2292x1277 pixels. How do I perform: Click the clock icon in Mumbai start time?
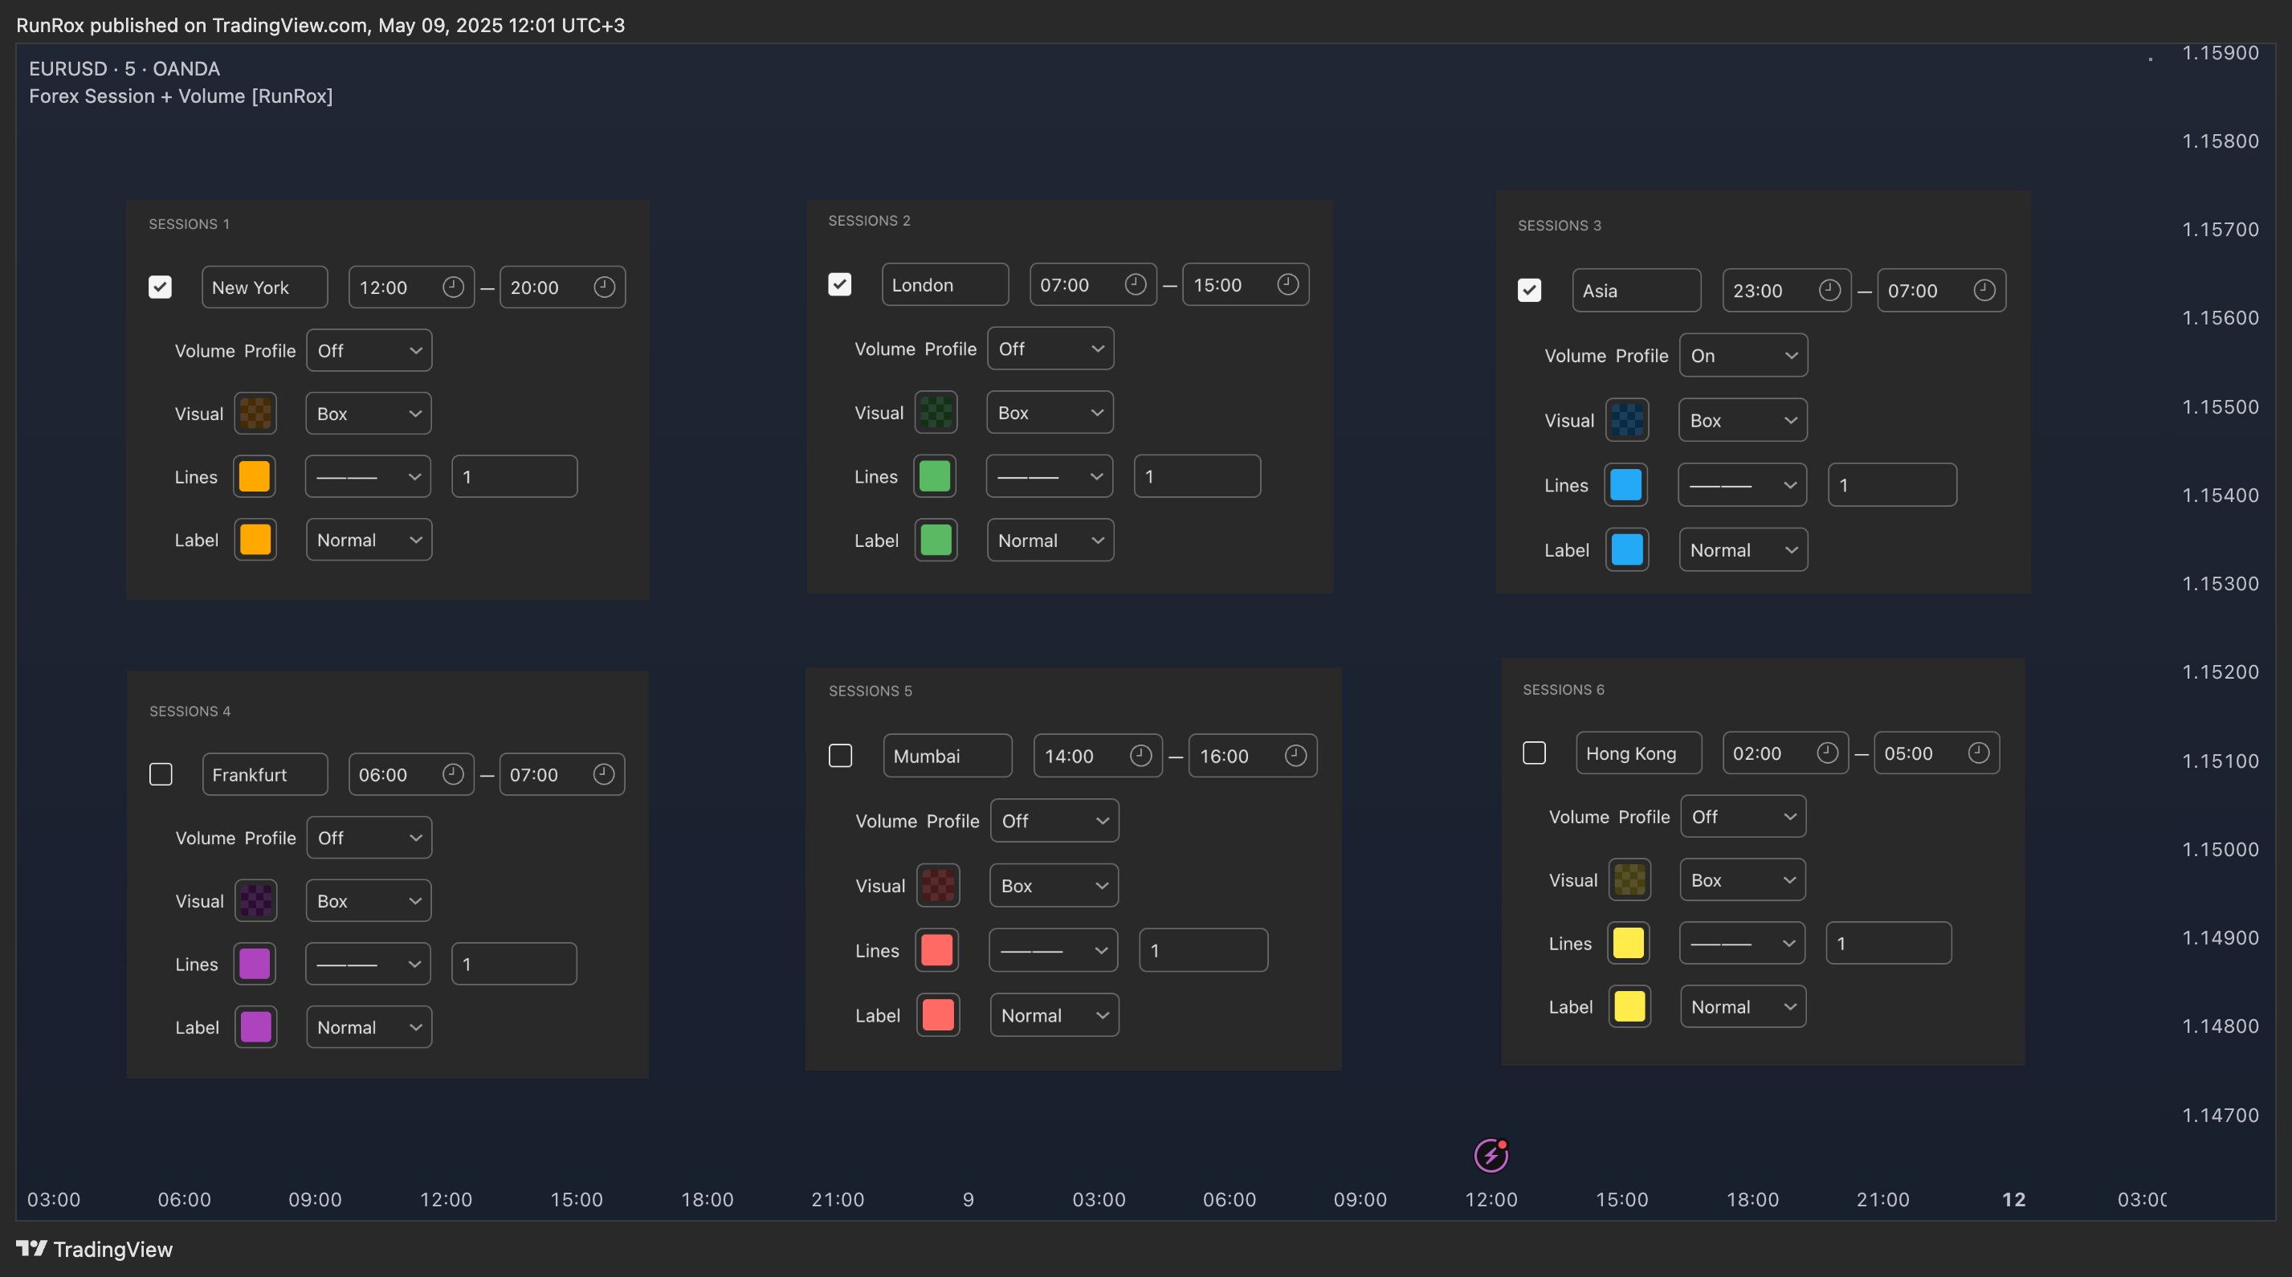click(1140, 756)
